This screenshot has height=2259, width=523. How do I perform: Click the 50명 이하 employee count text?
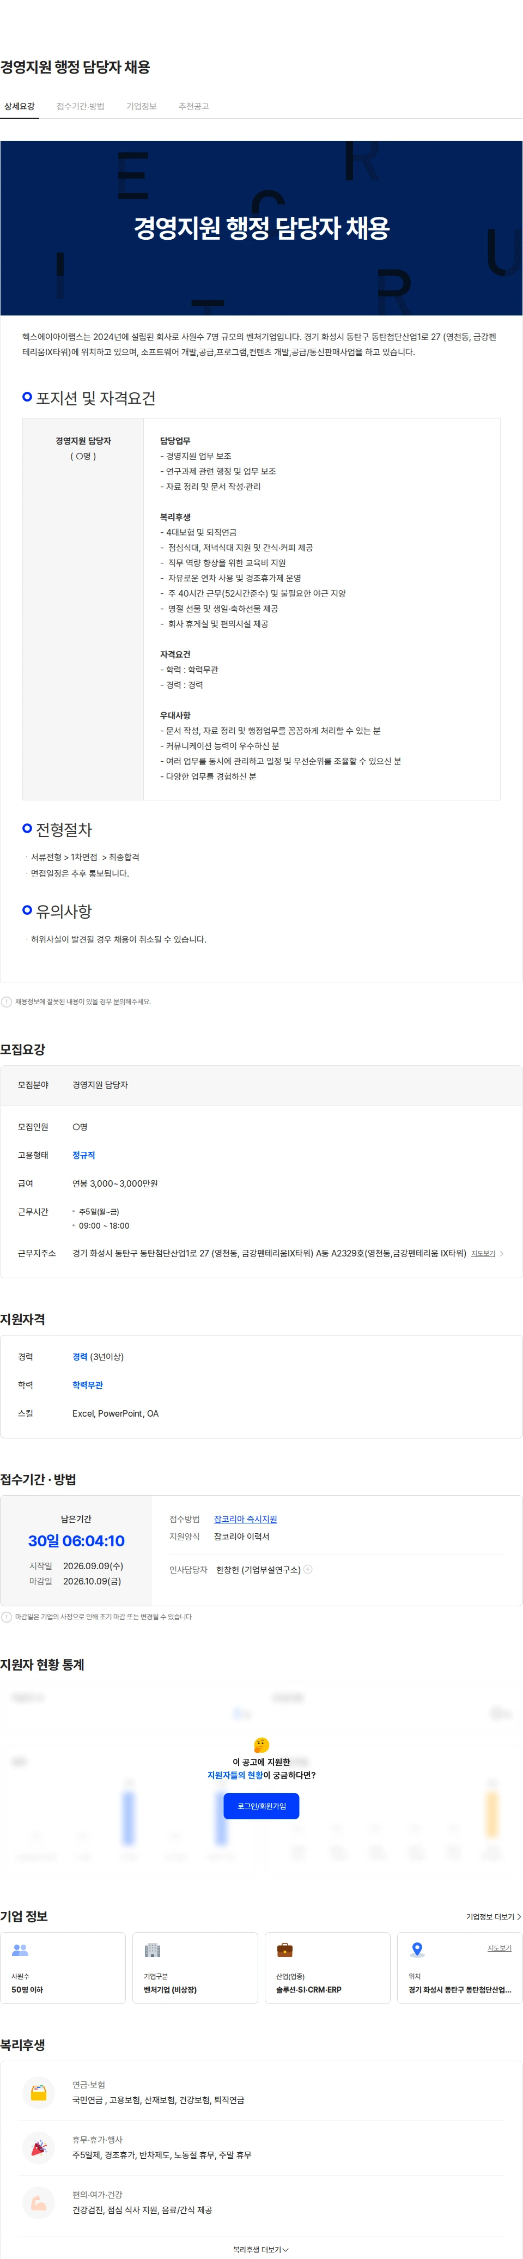[x=27, y=1990]
